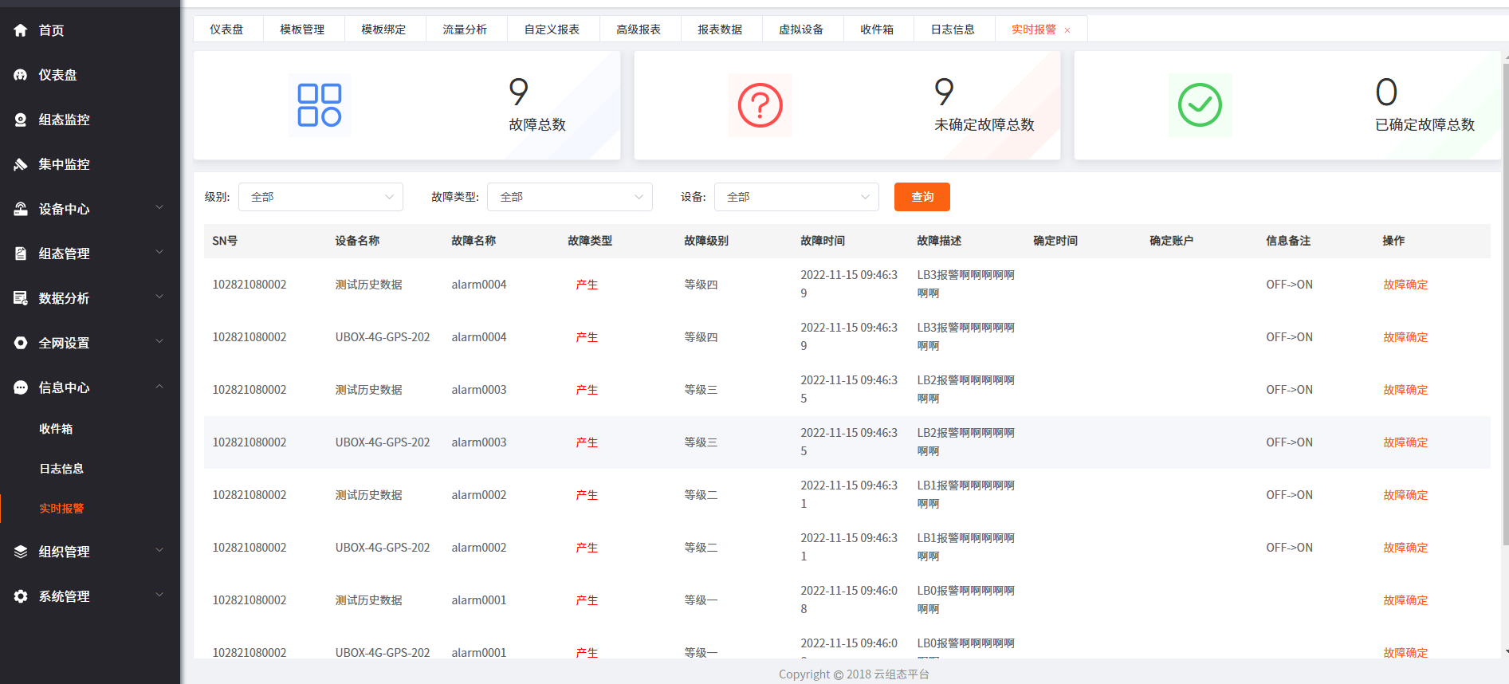Viewport: 1509px width, 684px height.
Task: Expand the 组态管理 menu chevron
Action: (159, 252)
